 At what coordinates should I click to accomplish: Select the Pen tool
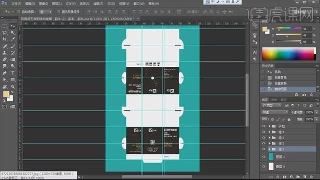[x=4, y=73]
